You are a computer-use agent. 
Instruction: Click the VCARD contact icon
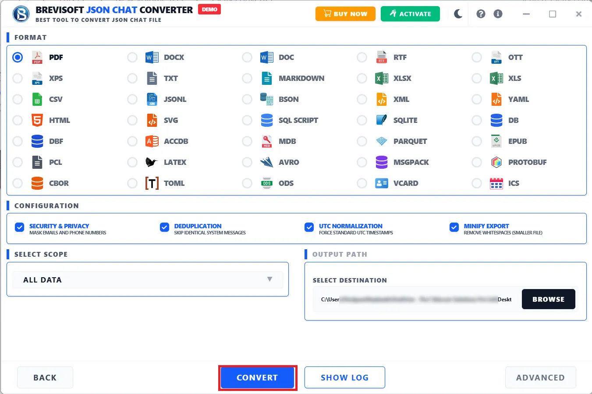click(382, 183)
